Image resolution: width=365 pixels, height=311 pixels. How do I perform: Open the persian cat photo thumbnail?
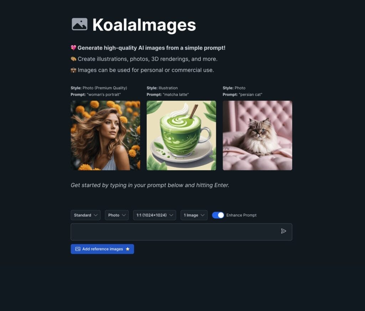tap(257, 135)
